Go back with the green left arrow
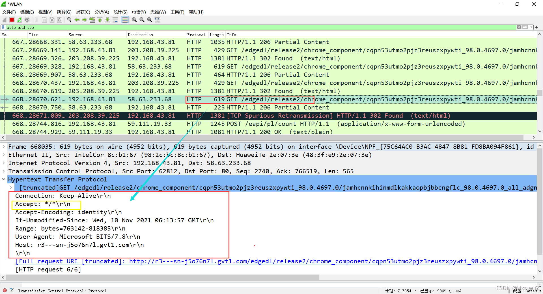Image resolution: width=543 pixels, height=294 pixels. 77,20
